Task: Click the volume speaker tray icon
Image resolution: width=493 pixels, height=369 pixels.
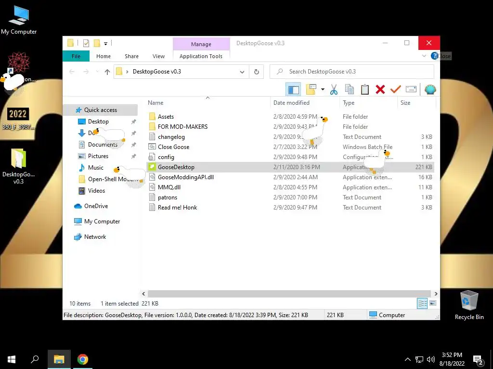Action: [x=431, y=359]
